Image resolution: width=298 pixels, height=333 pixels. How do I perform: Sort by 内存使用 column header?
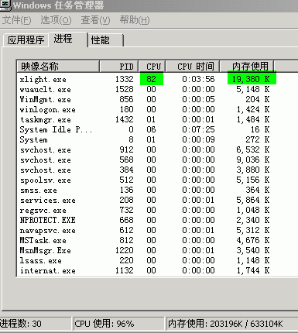pyautogui.click(x=247, y=67)
